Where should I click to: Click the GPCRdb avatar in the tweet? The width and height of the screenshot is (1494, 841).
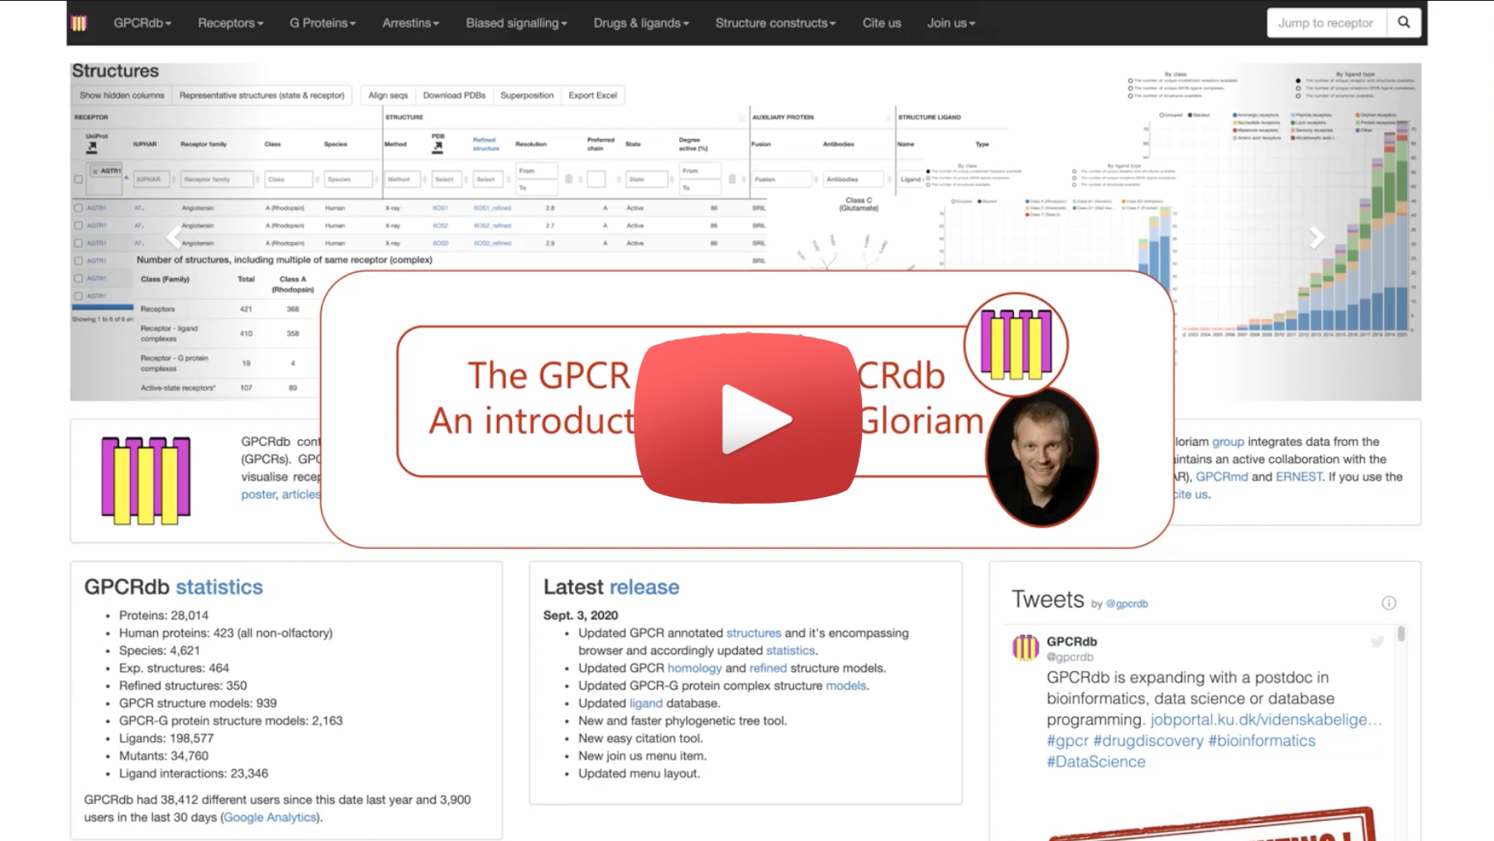[1026, 647]
